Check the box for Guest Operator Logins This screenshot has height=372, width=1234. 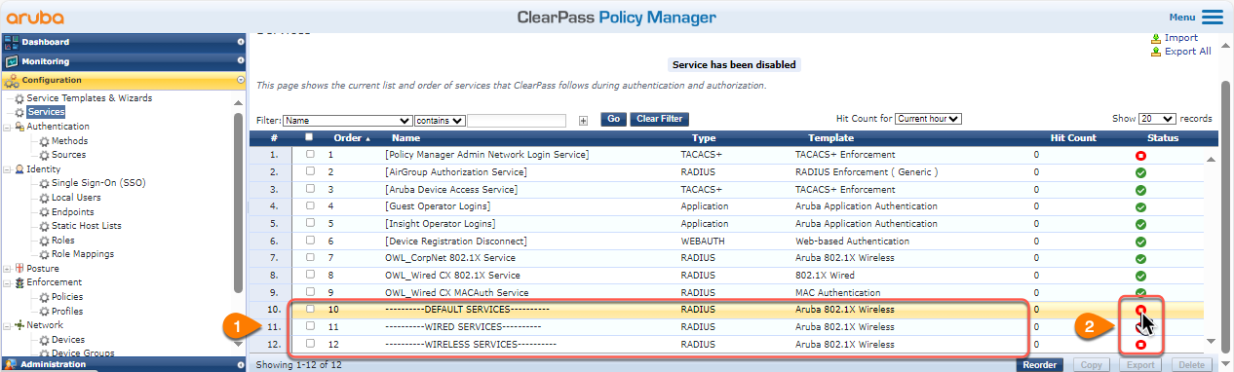pos(310,206)
